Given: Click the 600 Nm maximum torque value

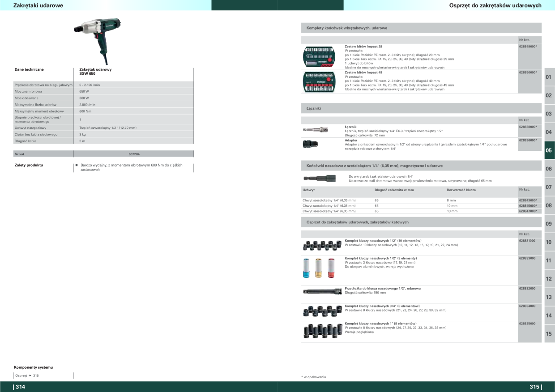Looking at the screenshot, I should pos(85,111).
